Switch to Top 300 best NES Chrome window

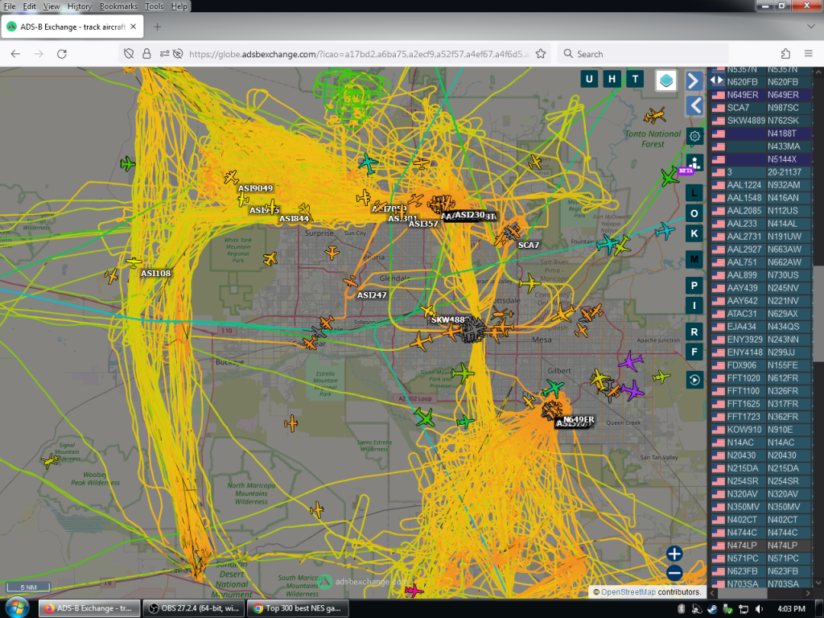pyautogui.click(x=298, y=608)
